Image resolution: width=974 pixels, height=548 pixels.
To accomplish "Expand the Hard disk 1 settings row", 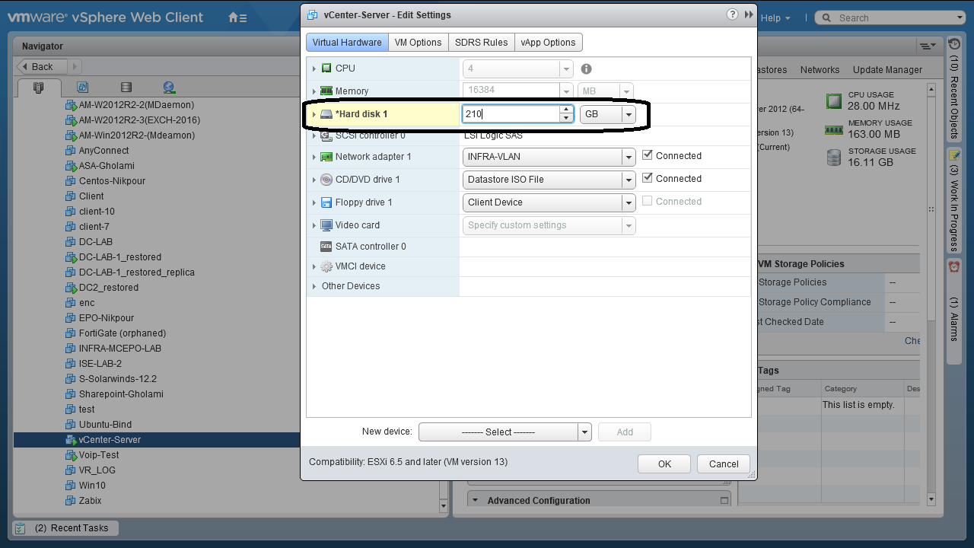I will (x=314, y=114).
